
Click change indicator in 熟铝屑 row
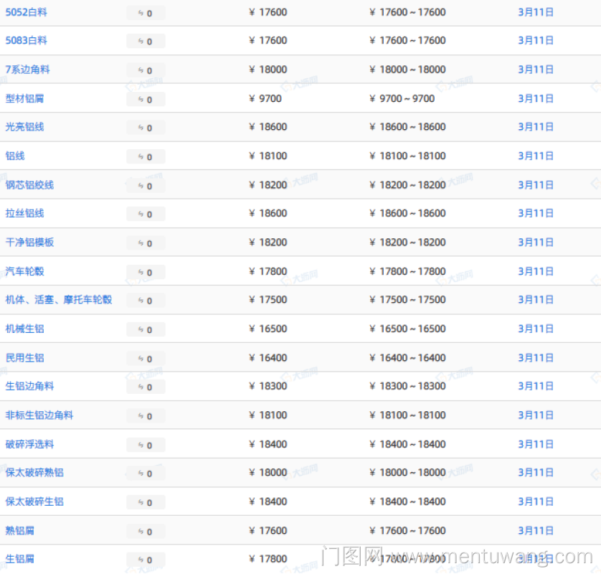pos(146,531)
